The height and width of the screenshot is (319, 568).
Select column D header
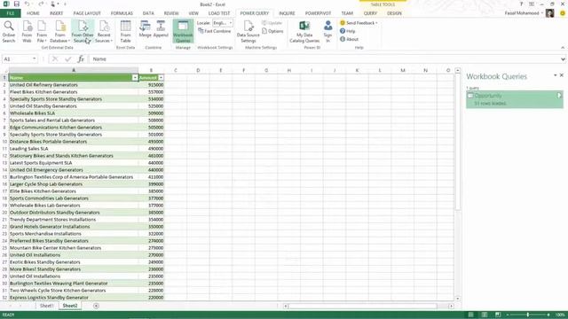coord(198,70)
